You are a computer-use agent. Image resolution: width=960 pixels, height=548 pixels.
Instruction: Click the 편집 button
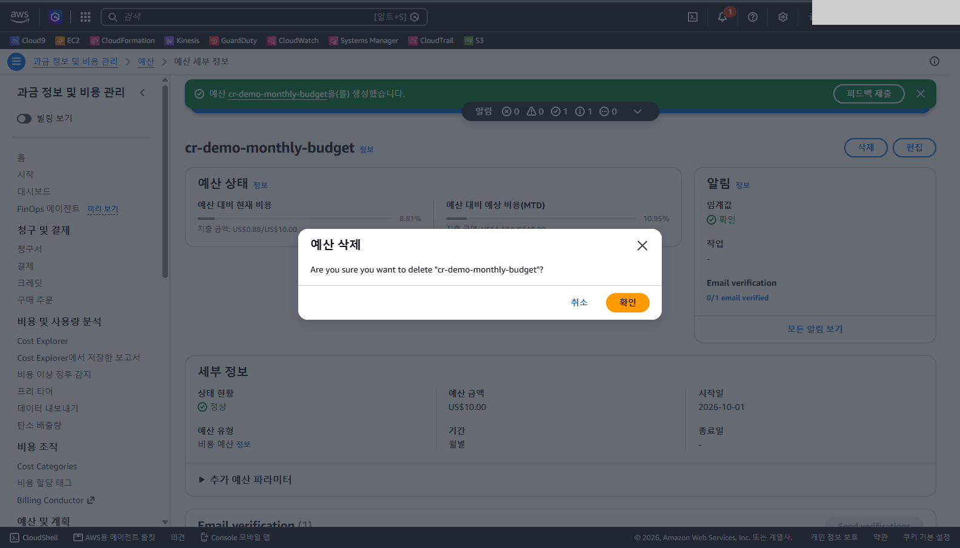[x=915, y=148]
